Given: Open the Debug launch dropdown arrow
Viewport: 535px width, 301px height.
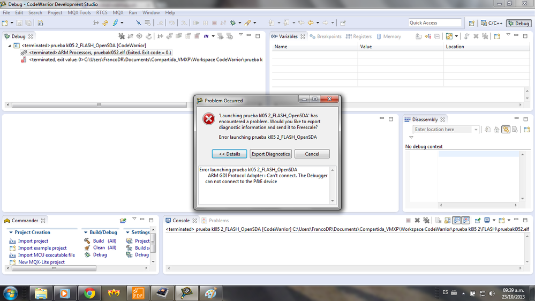Looking at the screenshot, I should [x=239, y=23].
